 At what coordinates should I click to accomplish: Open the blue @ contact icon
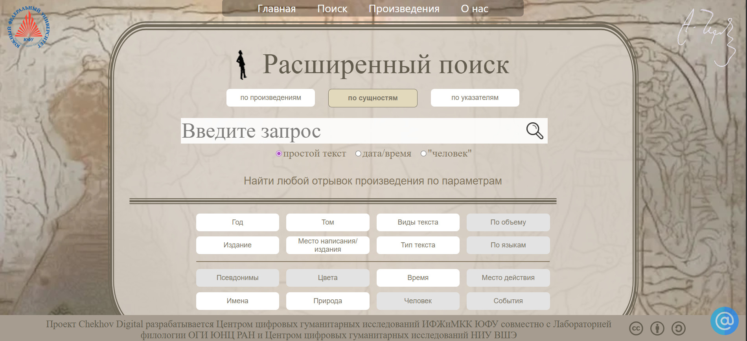point(725,321)
